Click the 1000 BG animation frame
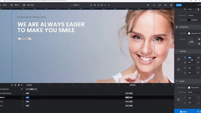 (31, 89)
